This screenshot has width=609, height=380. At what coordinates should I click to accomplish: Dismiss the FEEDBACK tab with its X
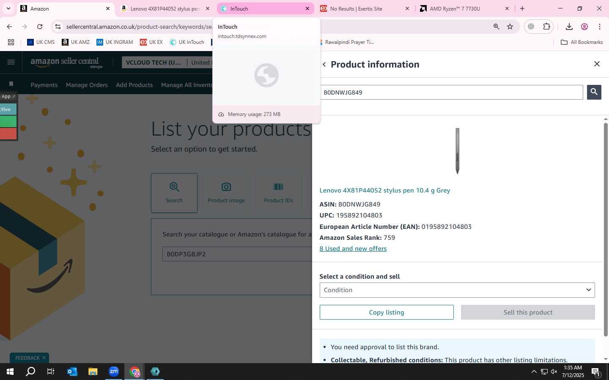click(x=44, y=358)
